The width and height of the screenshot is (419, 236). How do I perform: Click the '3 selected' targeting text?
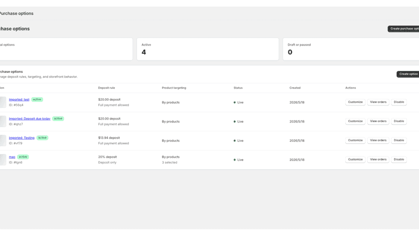[x=170, y=163]
